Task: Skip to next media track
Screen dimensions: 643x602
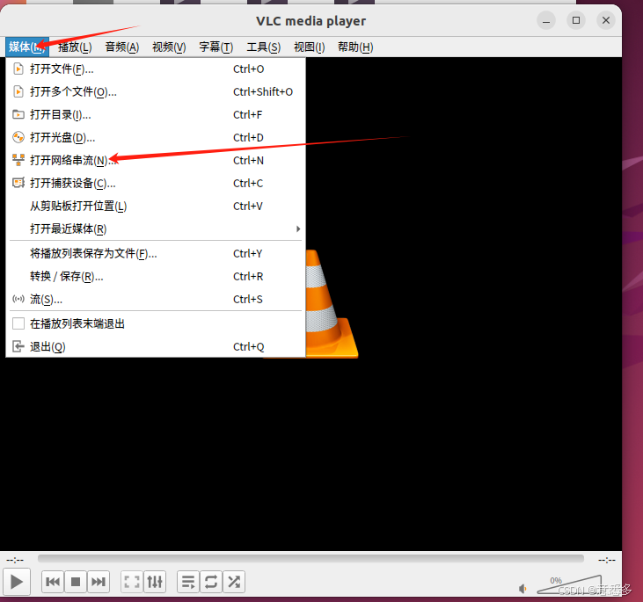Action: click(x=99, y=582)
